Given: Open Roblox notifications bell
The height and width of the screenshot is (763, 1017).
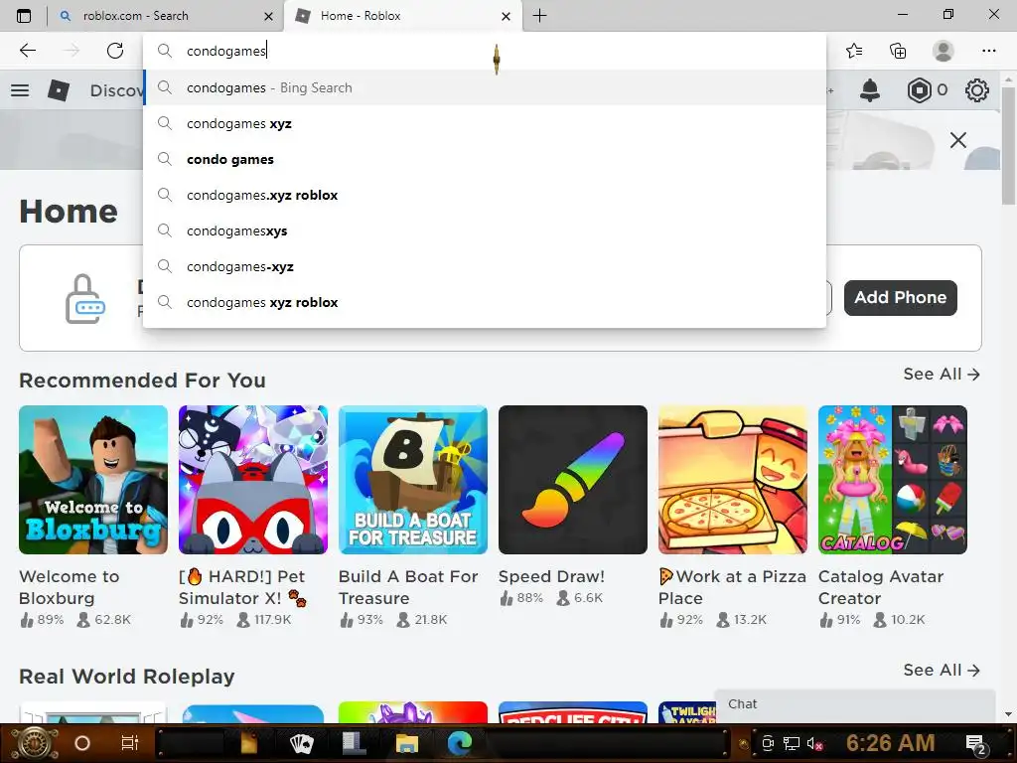Looking at the screenshot, I should click(x=870, y=90).
